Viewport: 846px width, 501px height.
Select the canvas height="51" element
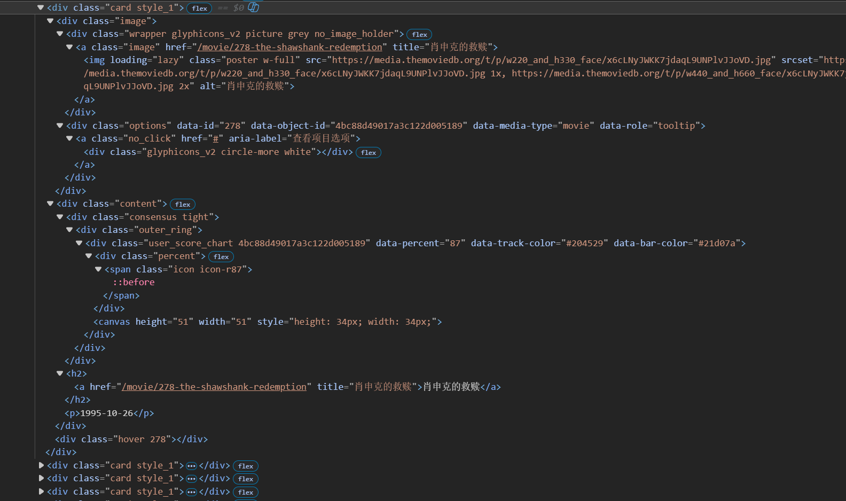(x=268, y=322)
